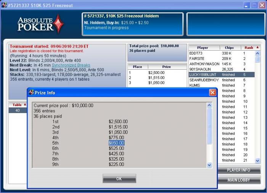Select player ANTHONYMASON row
The image size is (267, 193).
click(221, 64)
